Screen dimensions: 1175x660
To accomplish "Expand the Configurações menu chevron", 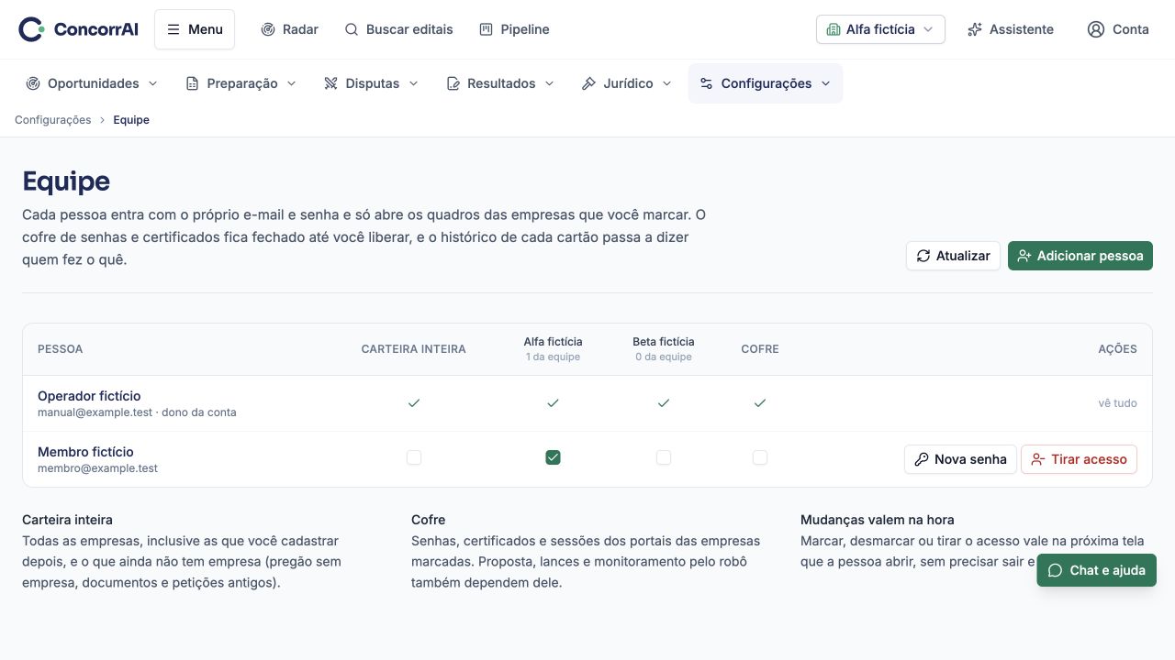I will click(x=825, y=83).
